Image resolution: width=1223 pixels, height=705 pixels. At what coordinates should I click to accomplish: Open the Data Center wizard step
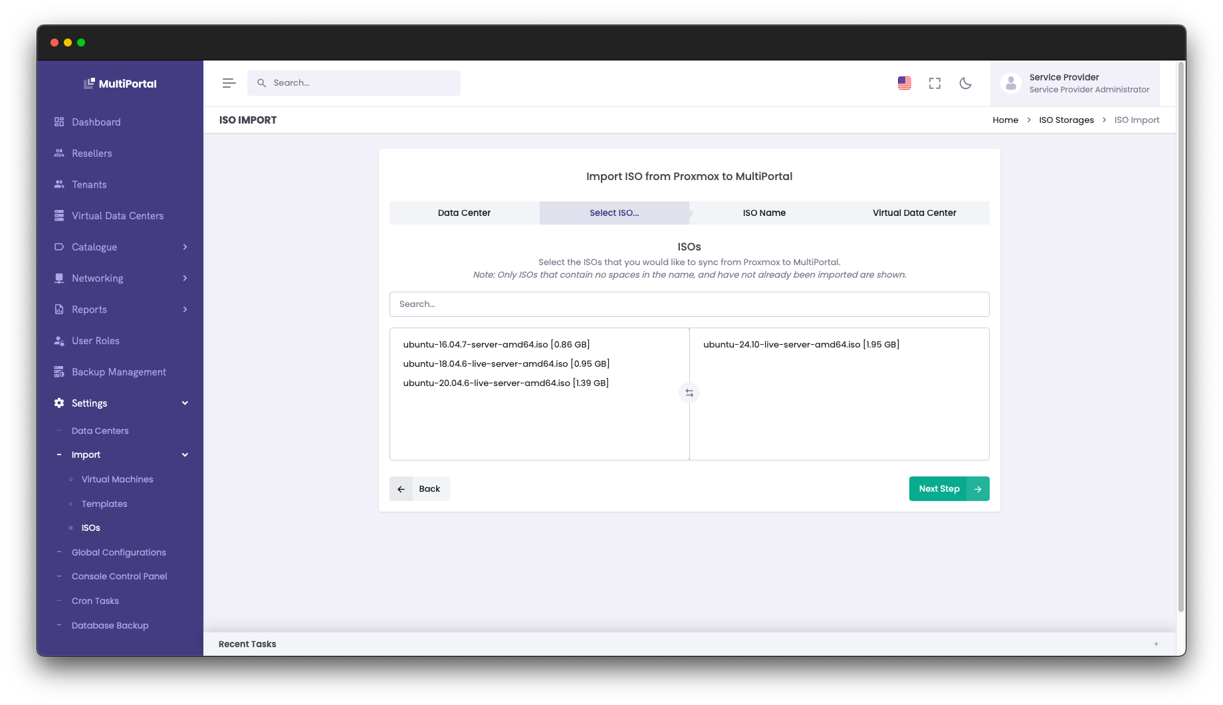[x=463, y=213]
